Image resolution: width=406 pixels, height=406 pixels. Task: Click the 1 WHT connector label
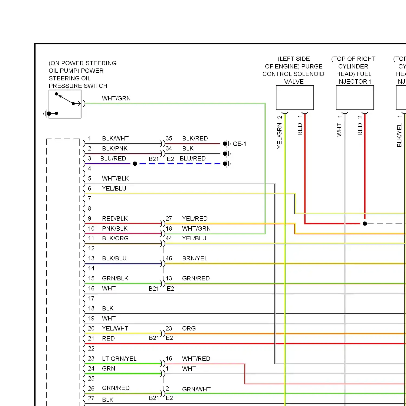pos(181,369)
